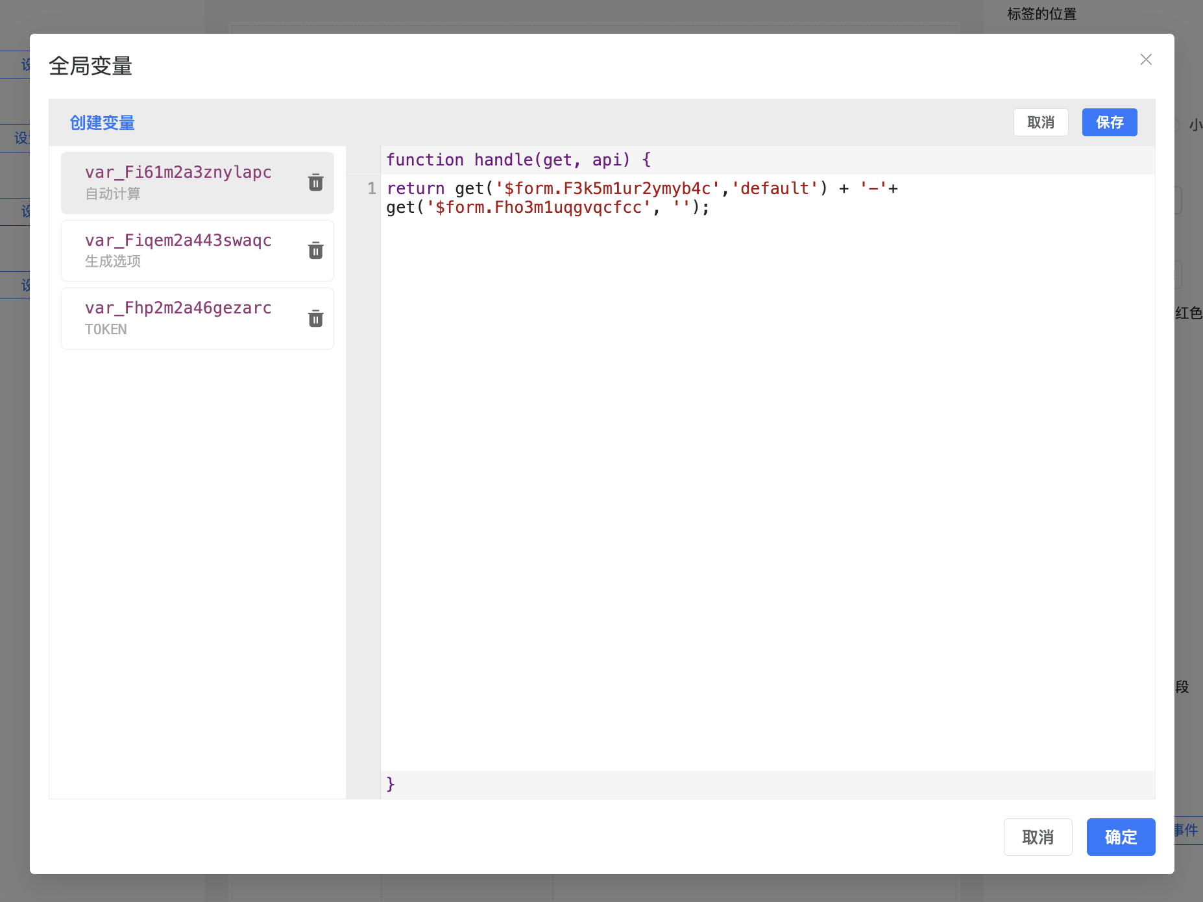
Task: Select the var_Fhp2m2a46gezarc TOKEN variable
Action: 178,318
